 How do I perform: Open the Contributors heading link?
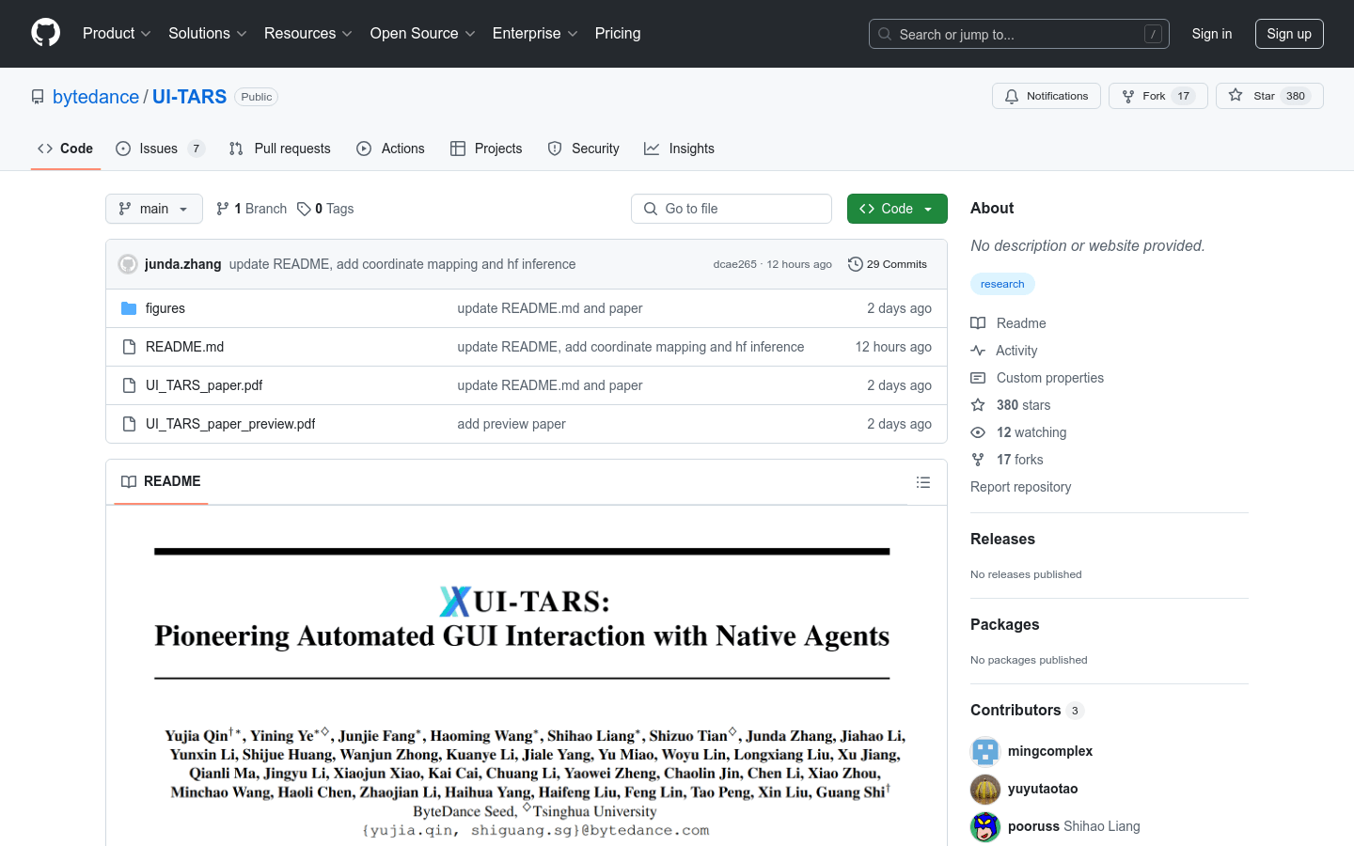[1027, 710]
